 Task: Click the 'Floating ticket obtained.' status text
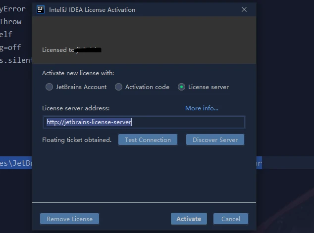77,140
